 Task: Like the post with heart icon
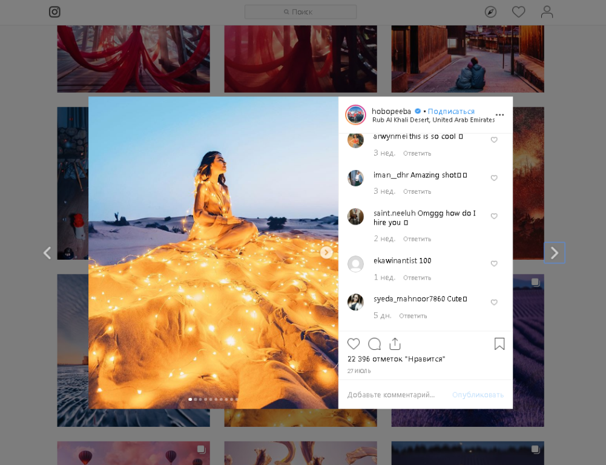point(354,344)
